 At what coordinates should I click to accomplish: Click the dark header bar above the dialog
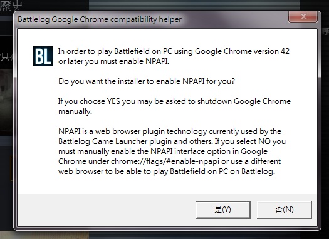pos(195,4)
